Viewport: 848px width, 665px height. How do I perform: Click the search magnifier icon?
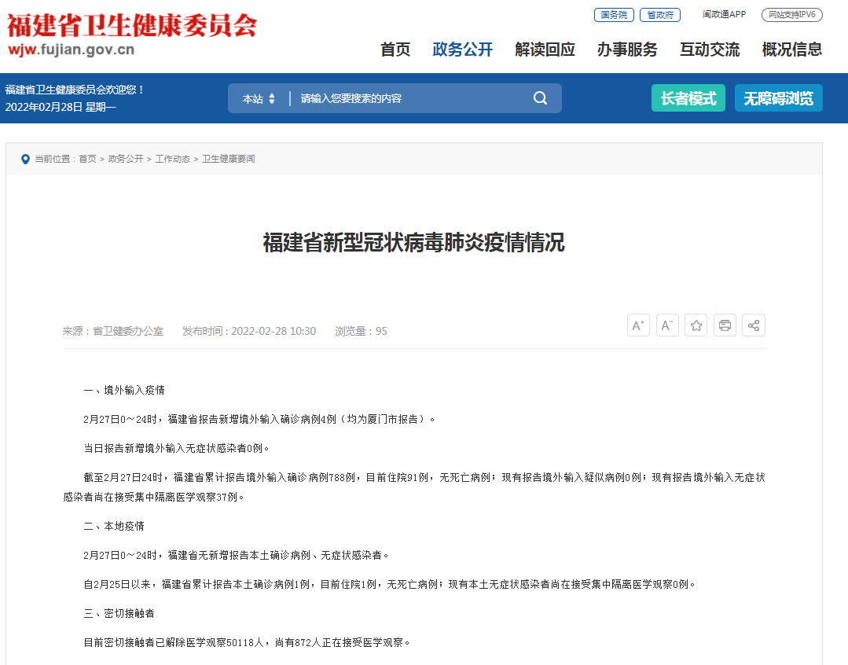(540, 98)
